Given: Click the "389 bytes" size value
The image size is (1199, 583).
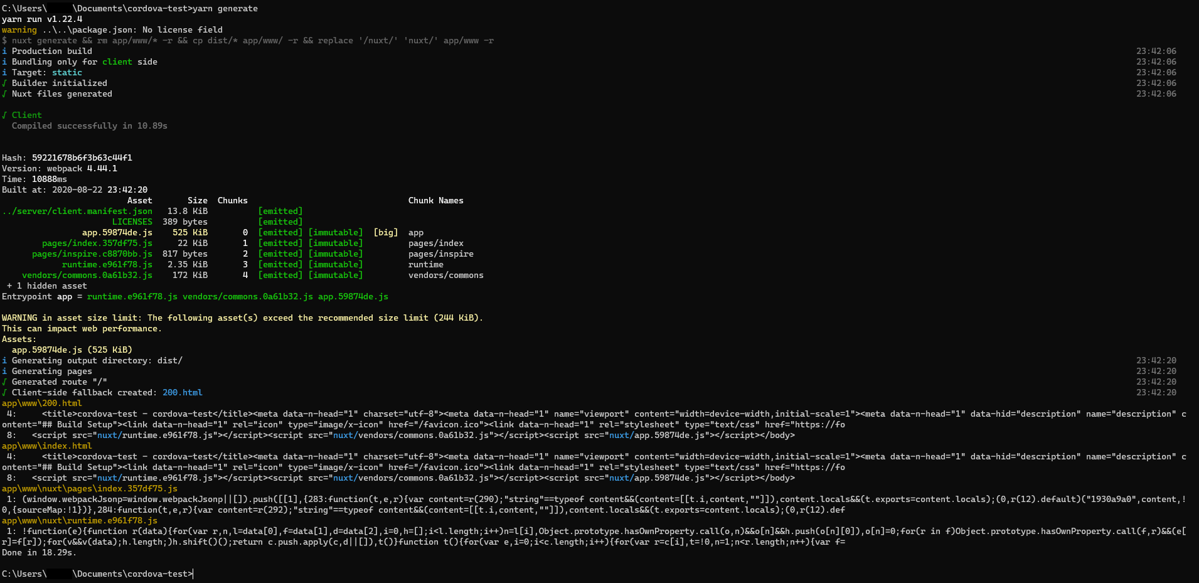Looking at the screenshot, I should pyautogui.click(x=185, y=222).
